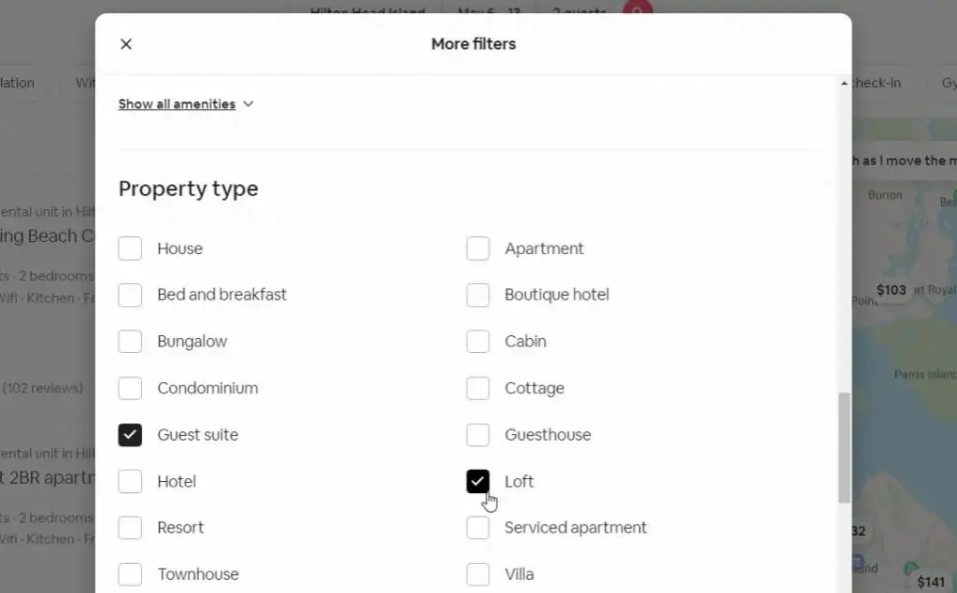Check Condominium property type

click(x=130, y=388)
